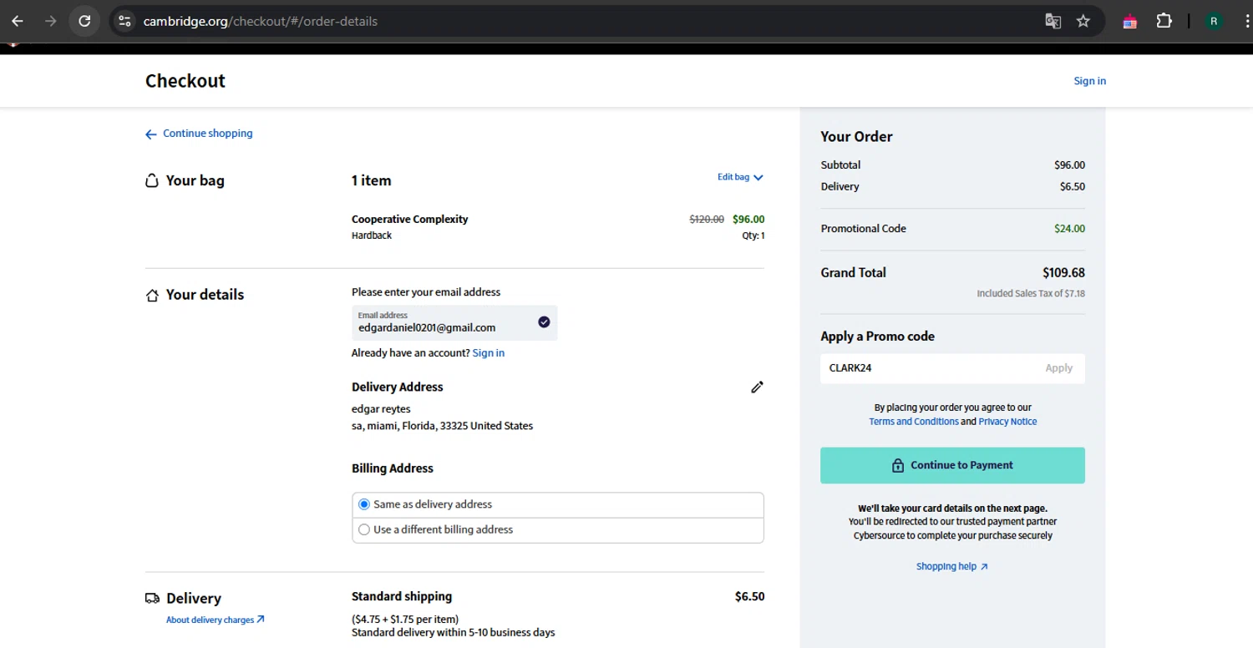Click the email address input field
The image size is (1253, 648).
(454, 323)
